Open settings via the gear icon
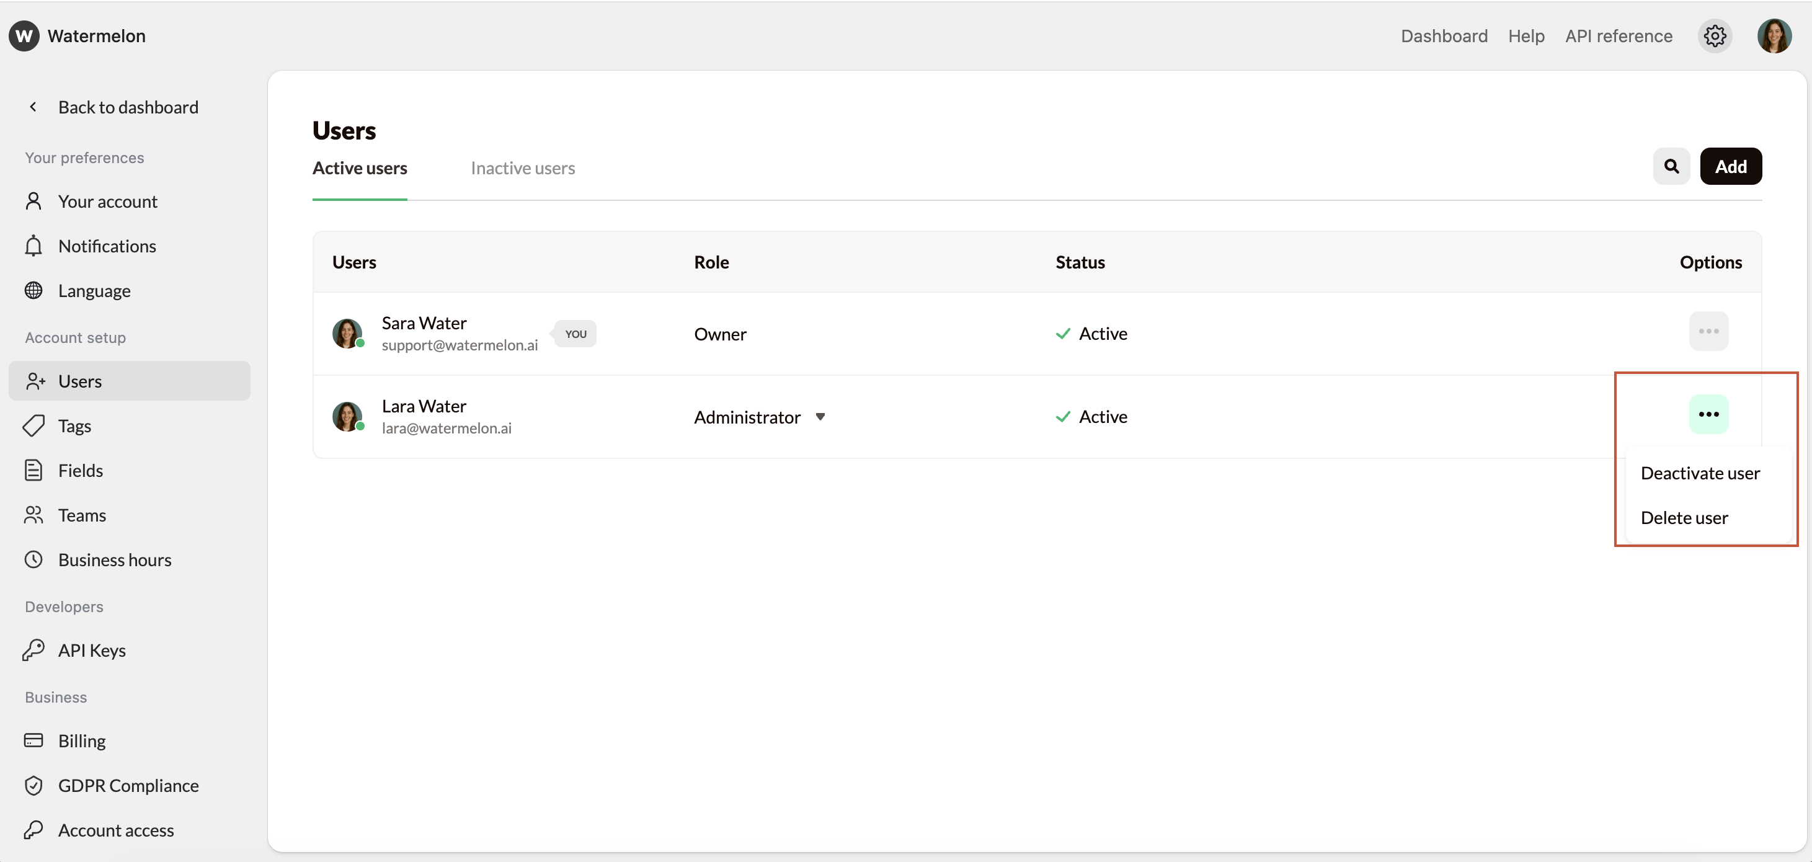The height and width of the screenshot is (862, 1812). pos(1714,36)
